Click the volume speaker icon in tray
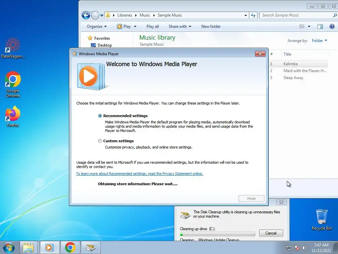Image resolution: width=338 pixels, height=254 pixels. 305,248
